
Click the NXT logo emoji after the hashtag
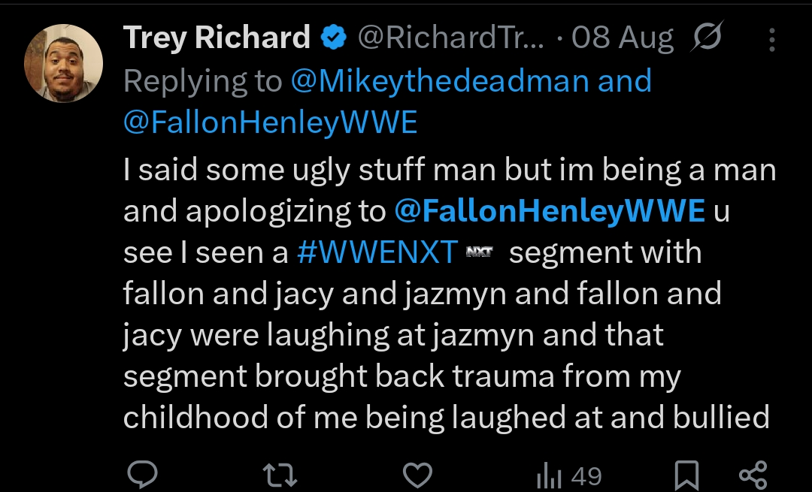479,253
